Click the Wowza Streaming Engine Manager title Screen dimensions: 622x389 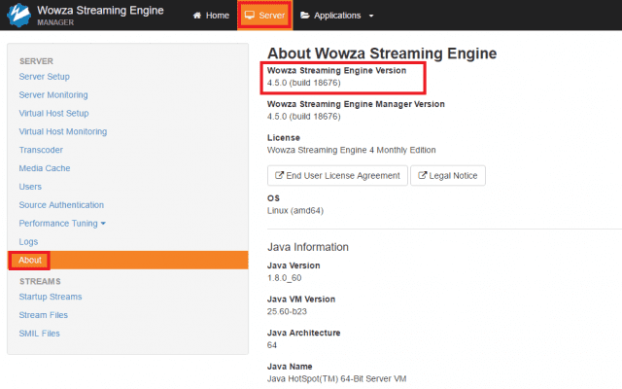tap(100, 15)
